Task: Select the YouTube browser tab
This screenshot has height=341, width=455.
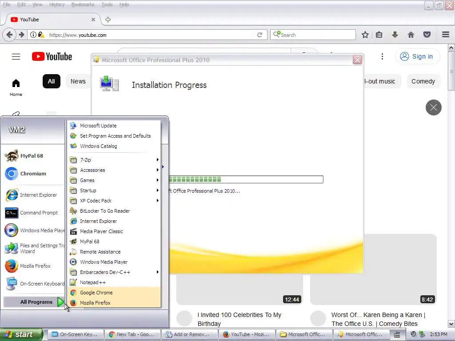Action: point(52,20)
